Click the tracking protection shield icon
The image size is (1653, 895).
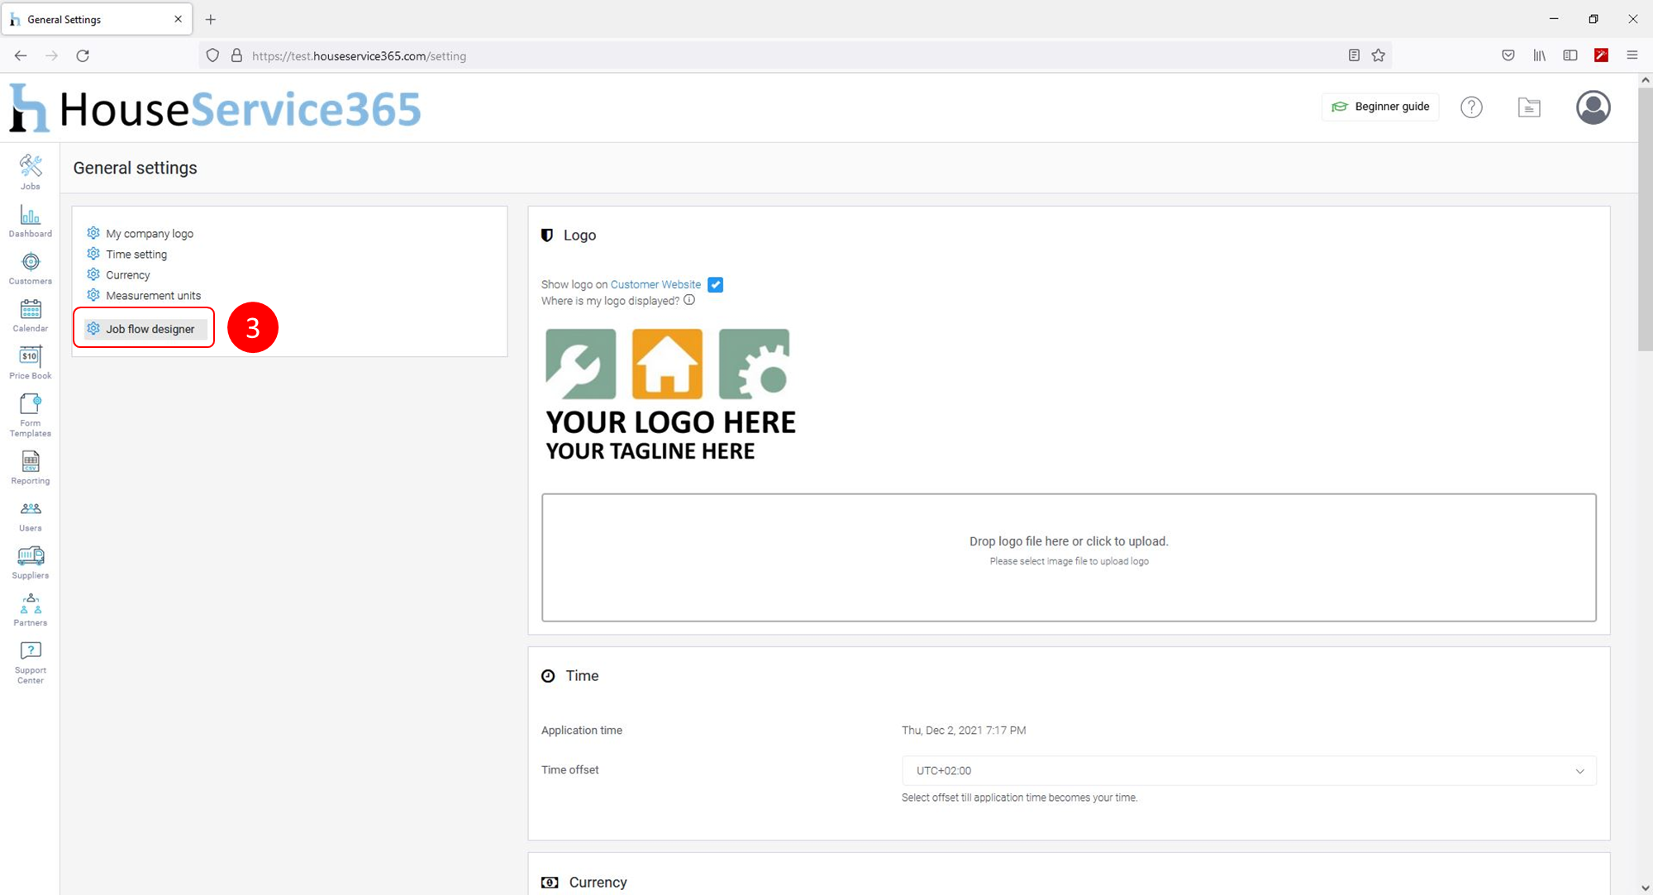click(212, 55)
